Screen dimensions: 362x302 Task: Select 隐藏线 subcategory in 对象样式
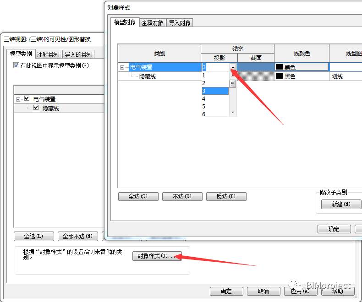tap(148, 76)
